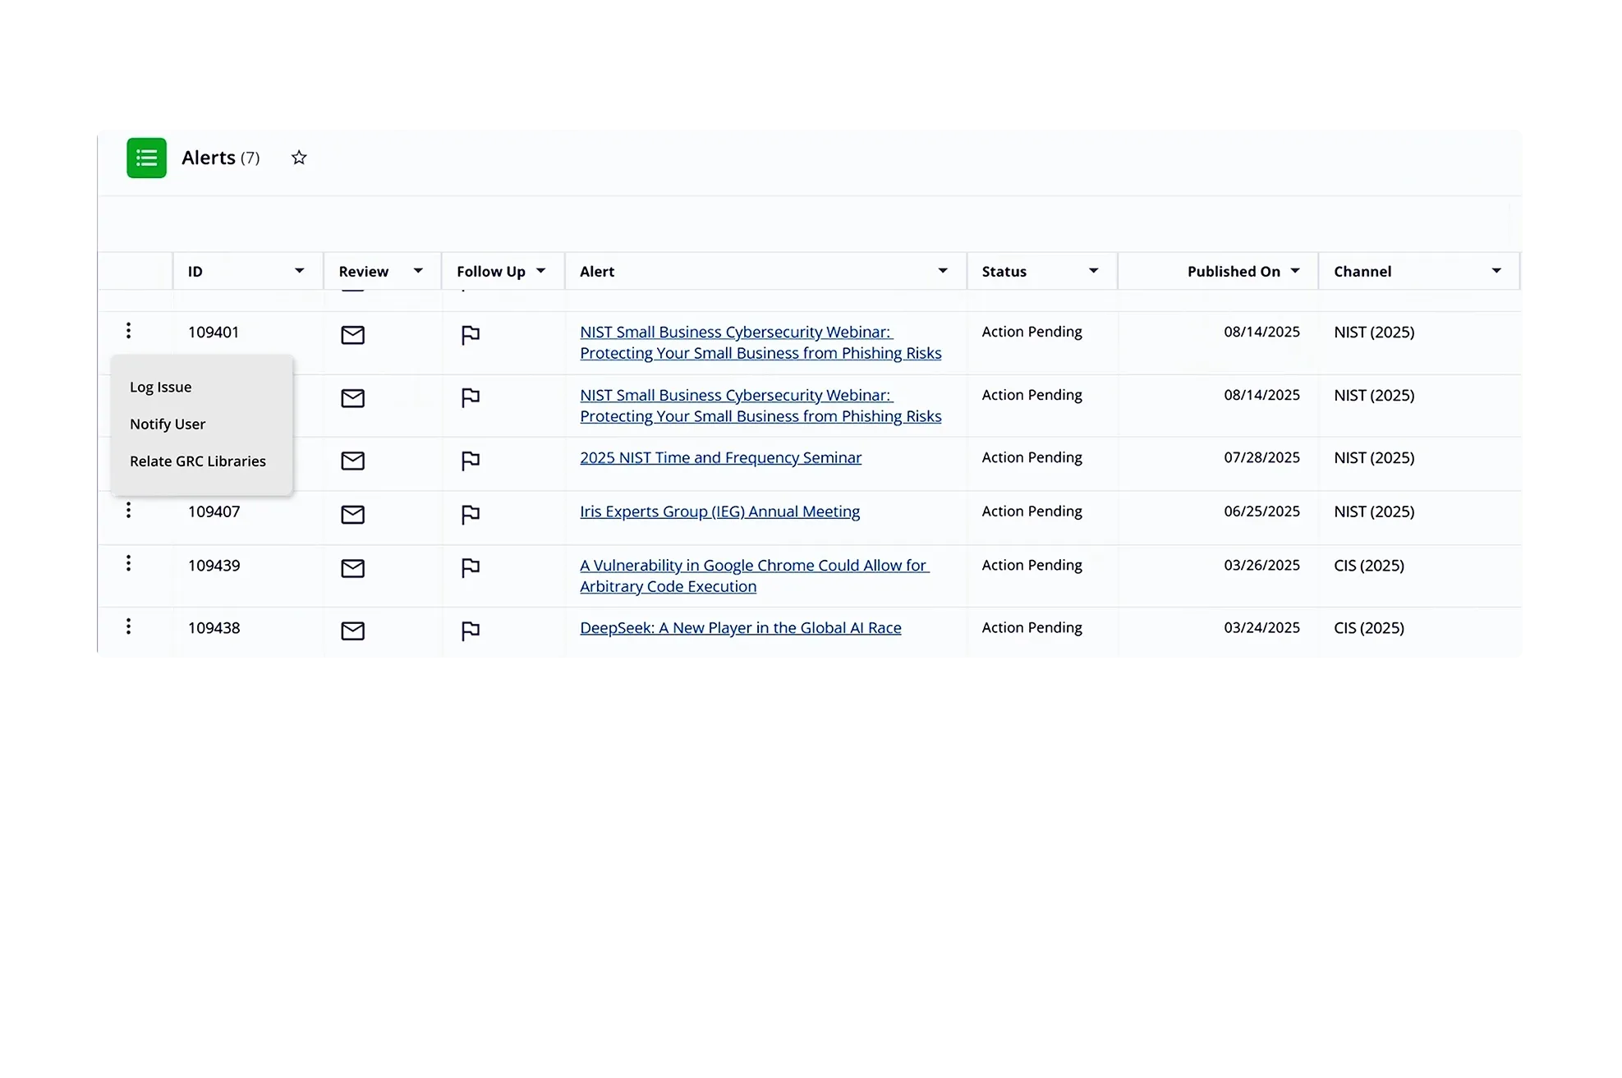Choose Notify User in the context menu
1622x1078 pixels.
point(168,424)
